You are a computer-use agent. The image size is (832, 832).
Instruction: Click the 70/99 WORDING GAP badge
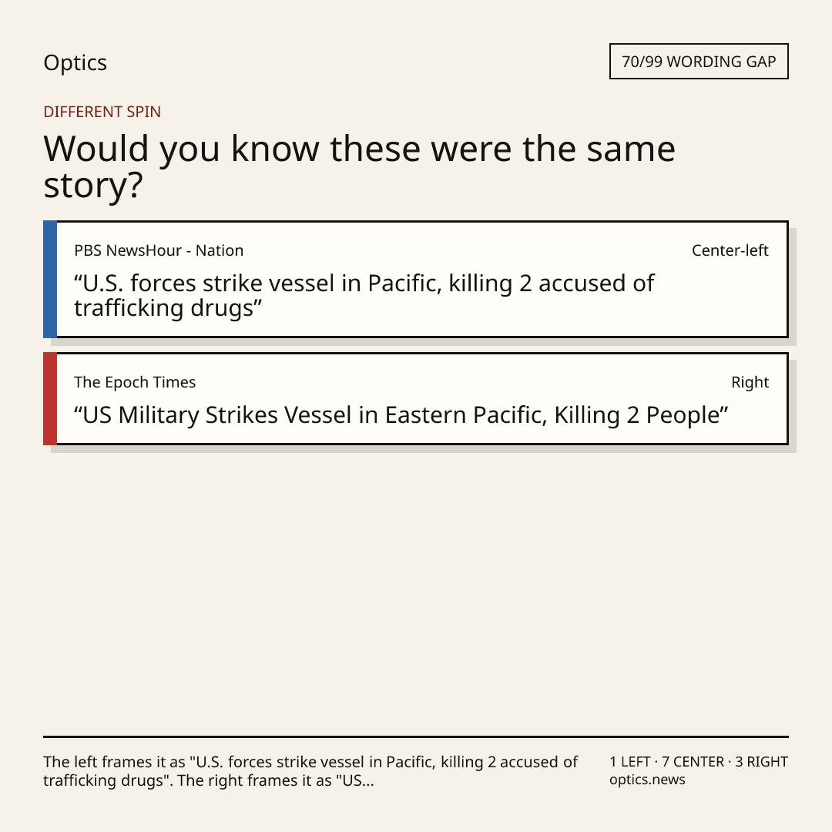699,62
